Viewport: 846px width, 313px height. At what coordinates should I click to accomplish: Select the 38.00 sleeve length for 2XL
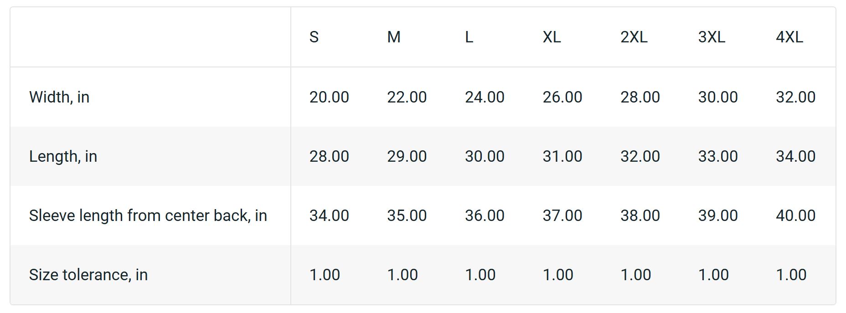point(640,216)
